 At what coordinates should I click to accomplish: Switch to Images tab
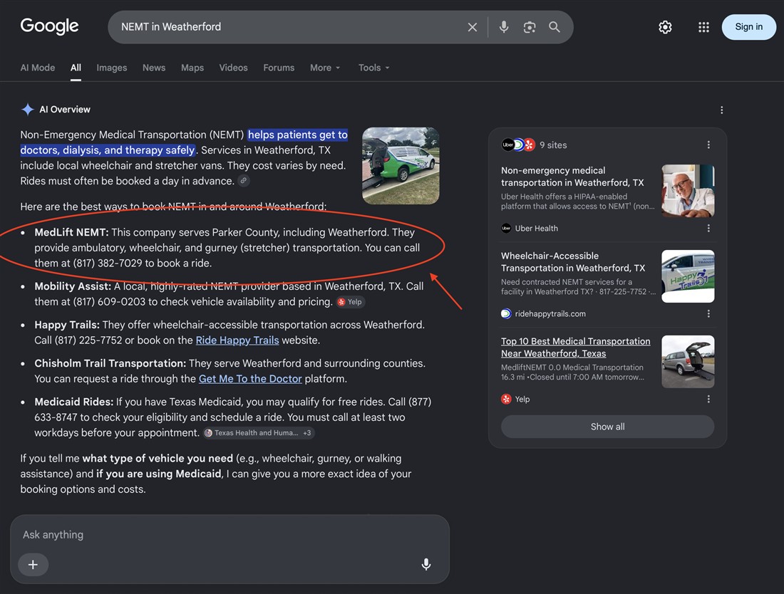click(111, 68)
